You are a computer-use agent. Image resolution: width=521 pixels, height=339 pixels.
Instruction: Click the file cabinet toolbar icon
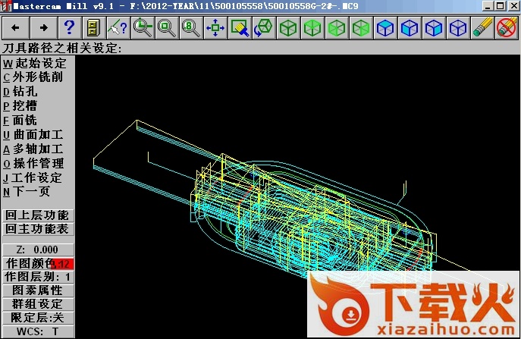[x=93, y=27]
